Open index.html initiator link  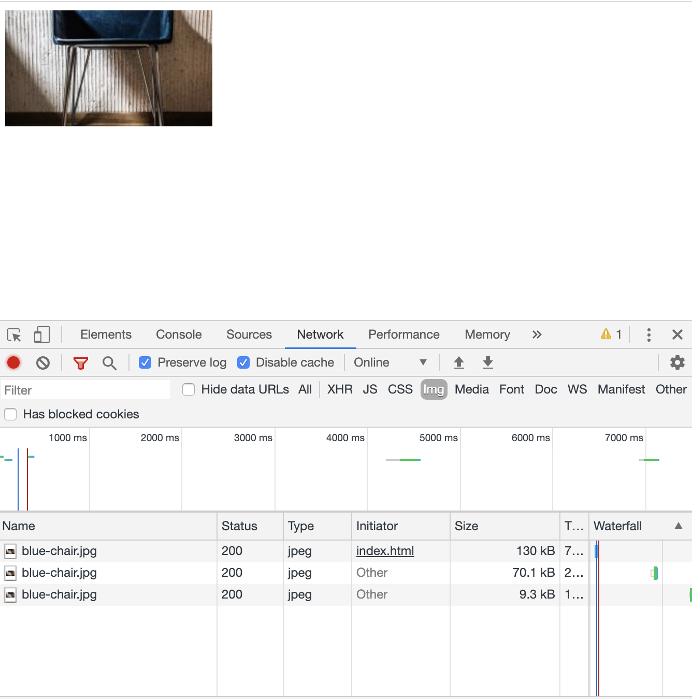[x=385, y=551]
